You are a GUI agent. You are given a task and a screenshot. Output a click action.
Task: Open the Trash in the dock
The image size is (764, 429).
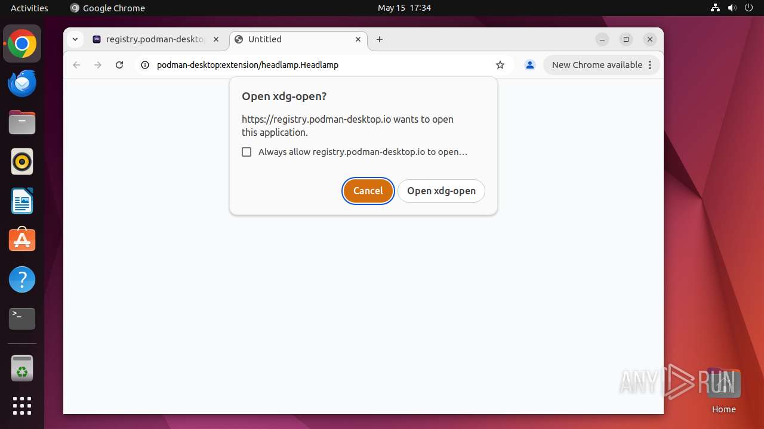[x=22, y=368]
